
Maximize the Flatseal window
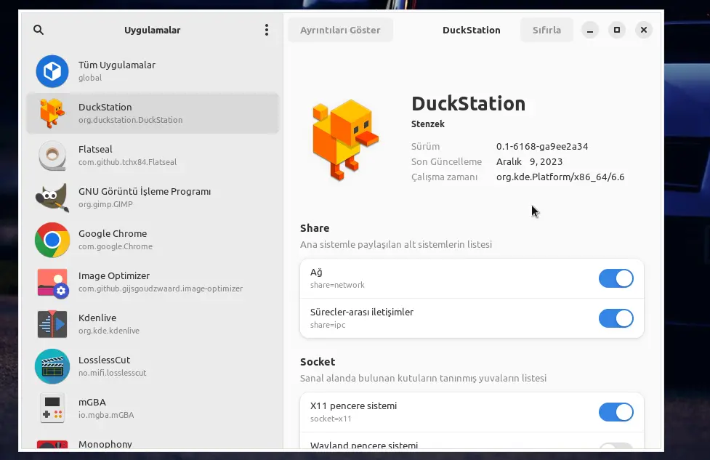[617, 30]
